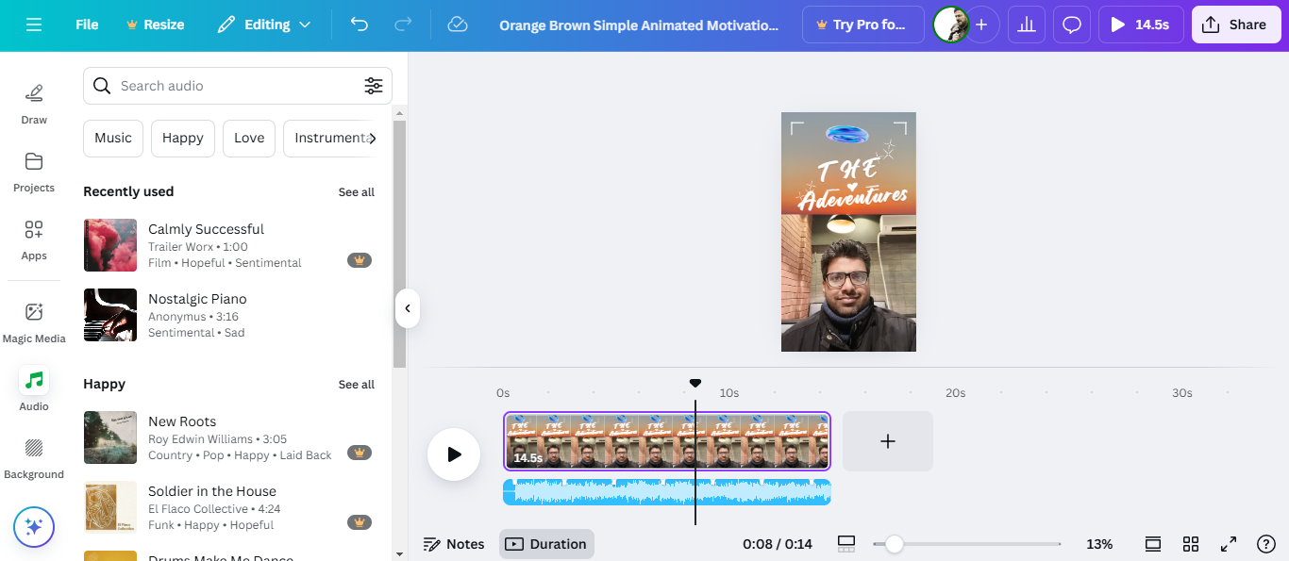Viewport: 1289px width, 561px height.
Task: Open the Resize menu with crown
Action: click(x=155, y=25)
